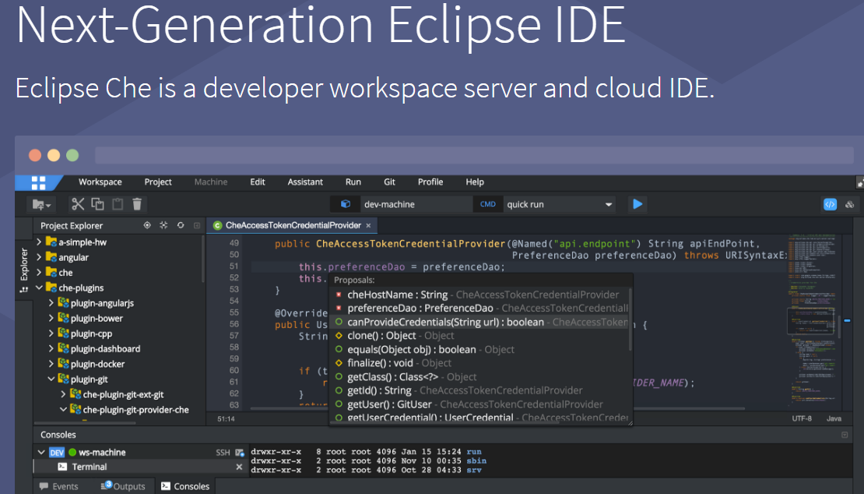Viewport: 864px width, 494px height.
Task: Refresh the Project Explorer
Action: coord(180,225)
